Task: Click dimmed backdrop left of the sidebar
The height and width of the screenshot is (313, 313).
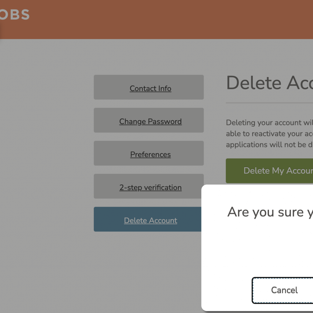Action: pyautogui.click(x=46, y=153)
